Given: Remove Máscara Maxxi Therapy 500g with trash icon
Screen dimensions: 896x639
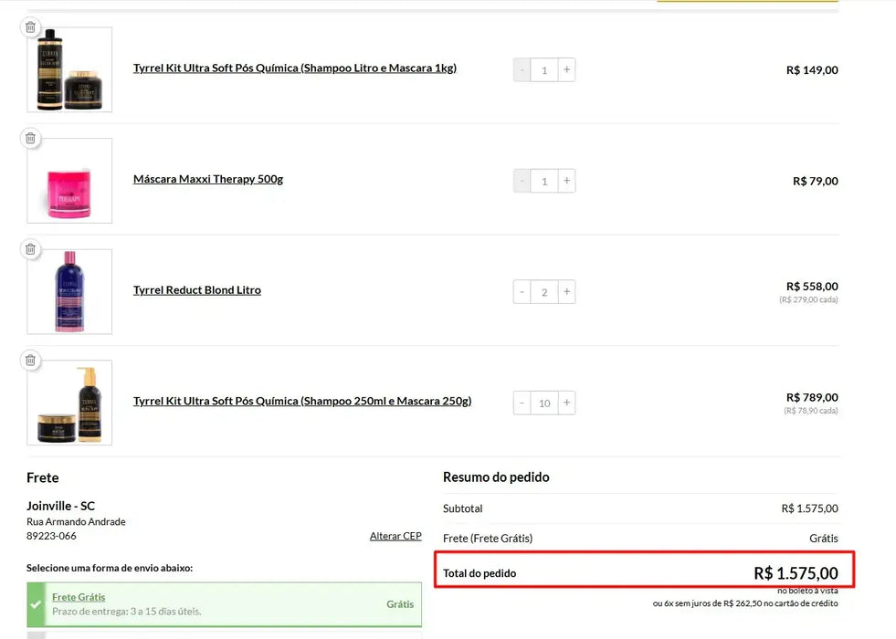Looking at the screenshot, I should [x=30, y=138].
